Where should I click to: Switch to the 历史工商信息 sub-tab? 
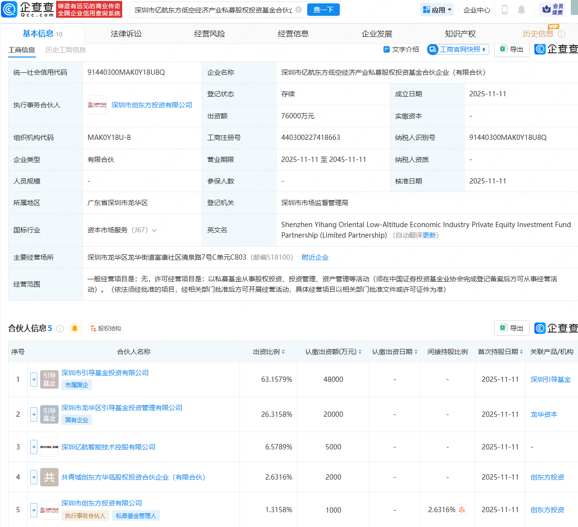coord(65,50)
